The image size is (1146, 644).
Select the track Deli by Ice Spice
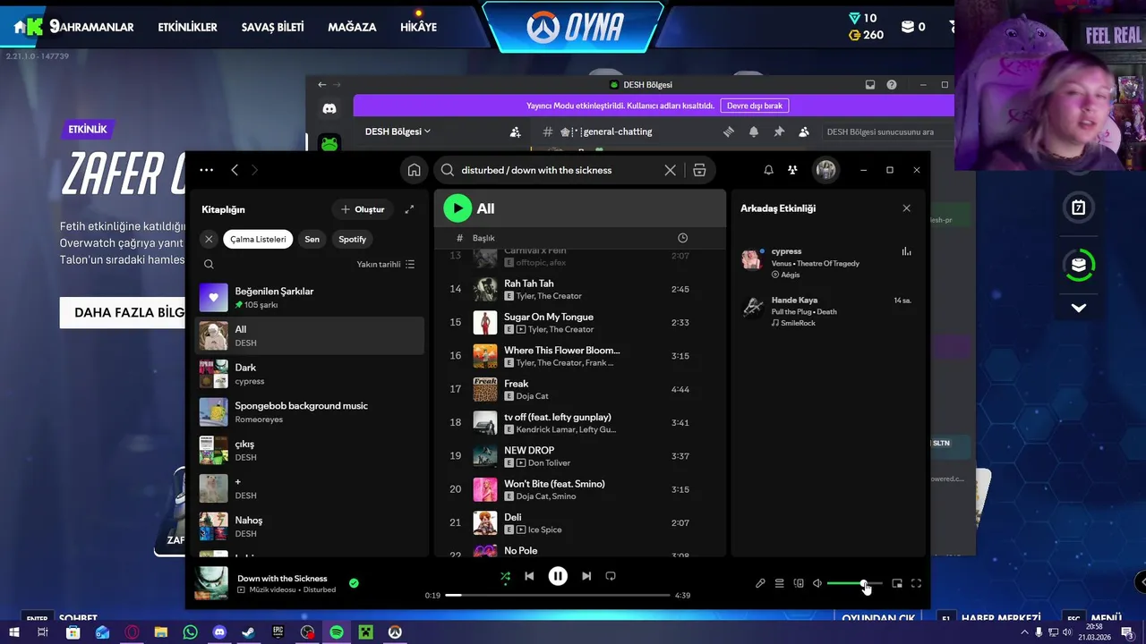click(579, 522)
